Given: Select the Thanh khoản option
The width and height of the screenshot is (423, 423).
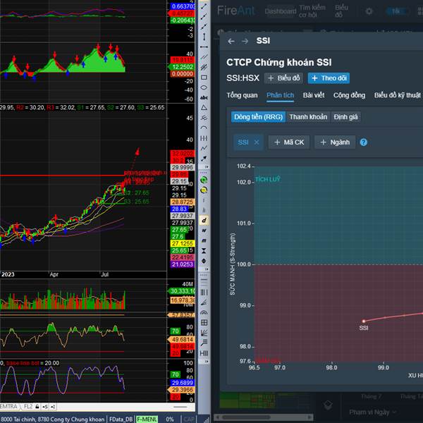Looking at the screenshot, I should coord(308,117).
